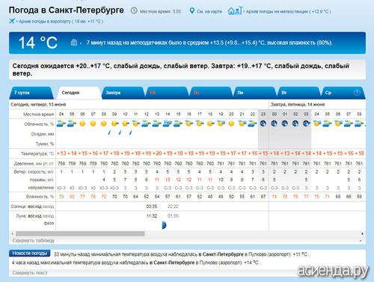
Task: Click the night cloud icon for hour 23
Action: [263, 123]
